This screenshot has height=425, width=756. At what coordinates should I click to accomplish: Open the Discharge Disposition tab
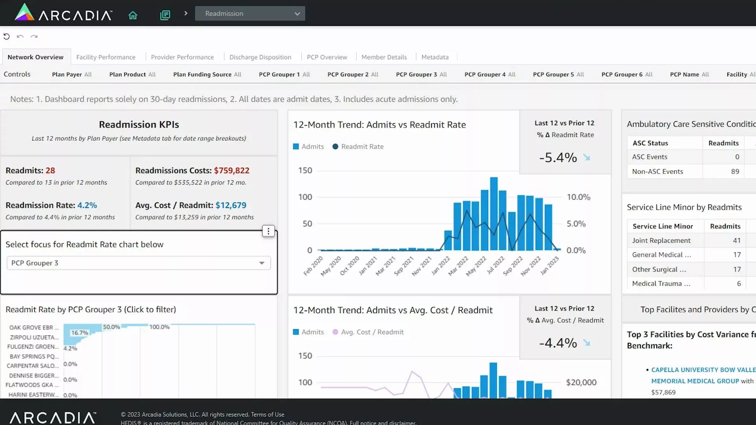pos(260,57)
